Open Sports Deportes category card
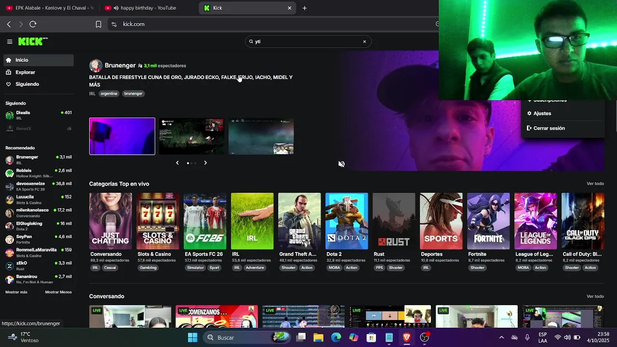The image size is (617, 347). (441, 221)
